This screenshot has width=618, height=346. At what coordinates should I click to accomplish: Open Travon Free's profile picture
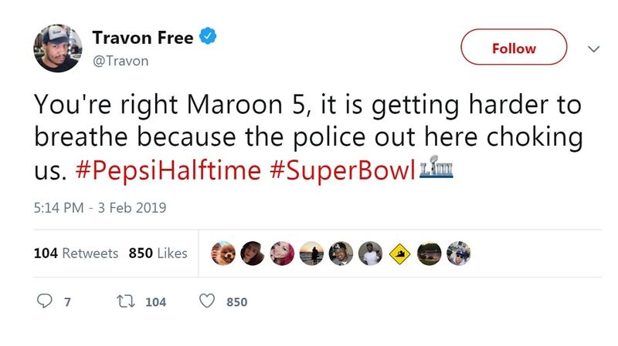(x=57, y=48)
